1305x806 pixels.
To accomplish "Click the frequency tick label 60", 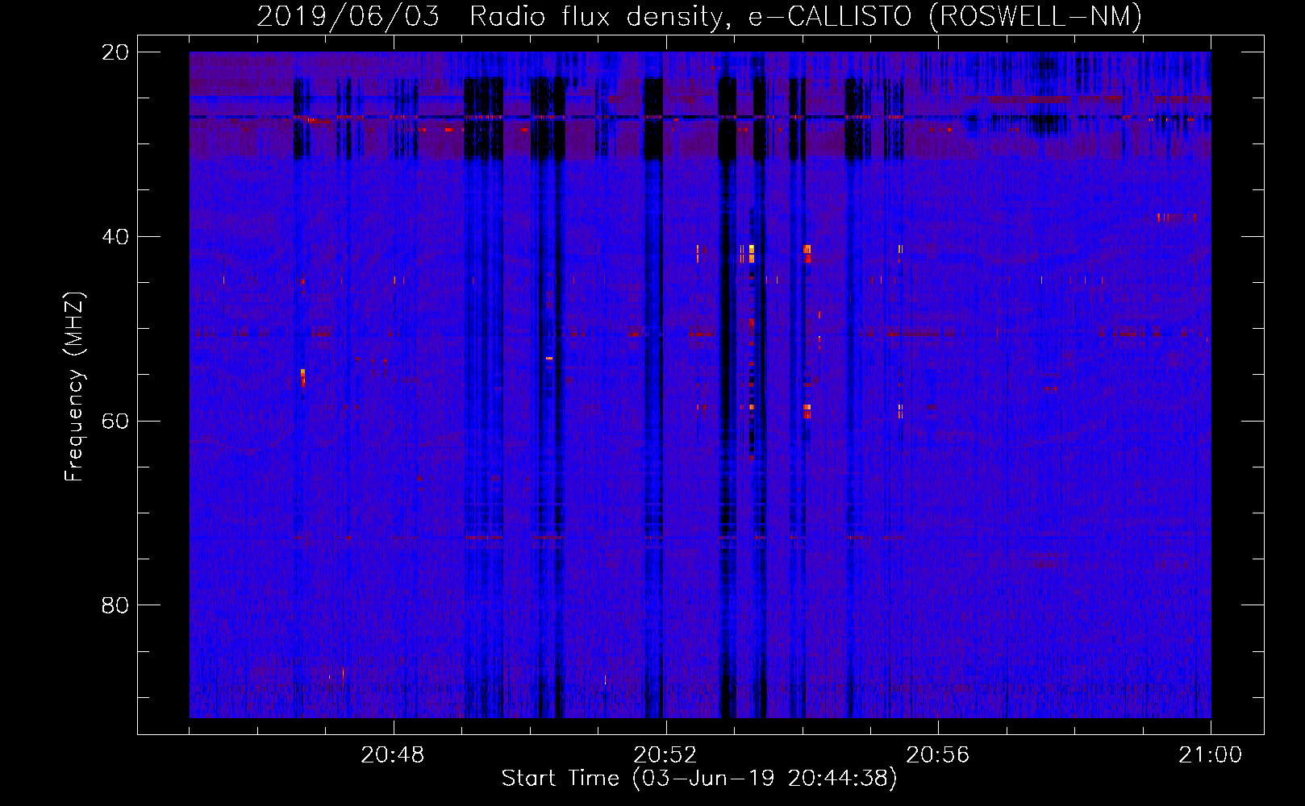I will (115, 422).
